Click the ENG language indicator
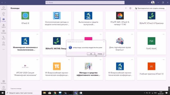Viewport: 170px width, 95px height. tap(155, 93)
